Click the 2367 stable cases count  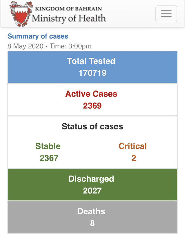[49, 158]
